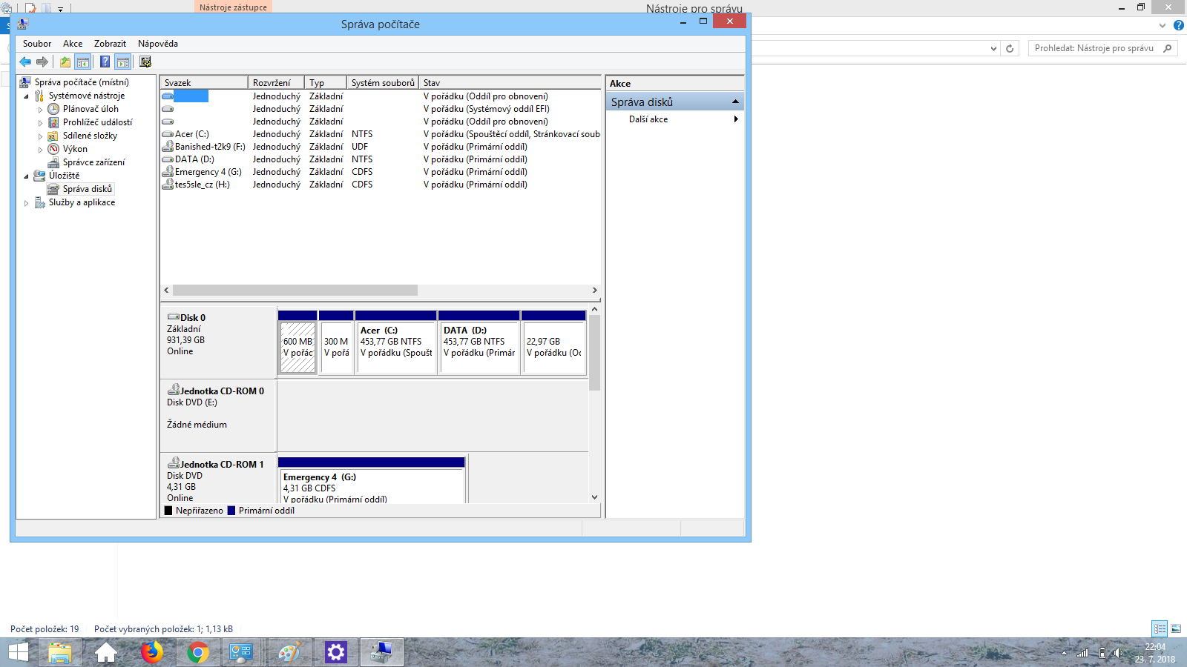Click refresh button in background Explorer window
The width and height of the screenshot is (1187, 667).
point(1010,49)
